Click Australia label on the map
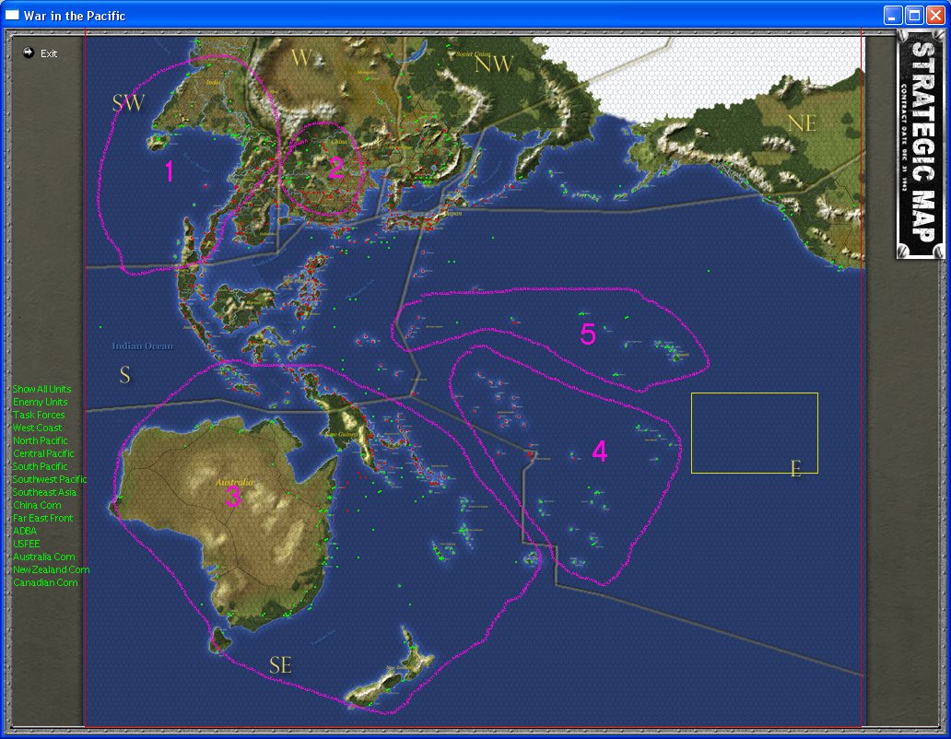The width and height of the screenshot is (951, 739). [x=235, y=483]
